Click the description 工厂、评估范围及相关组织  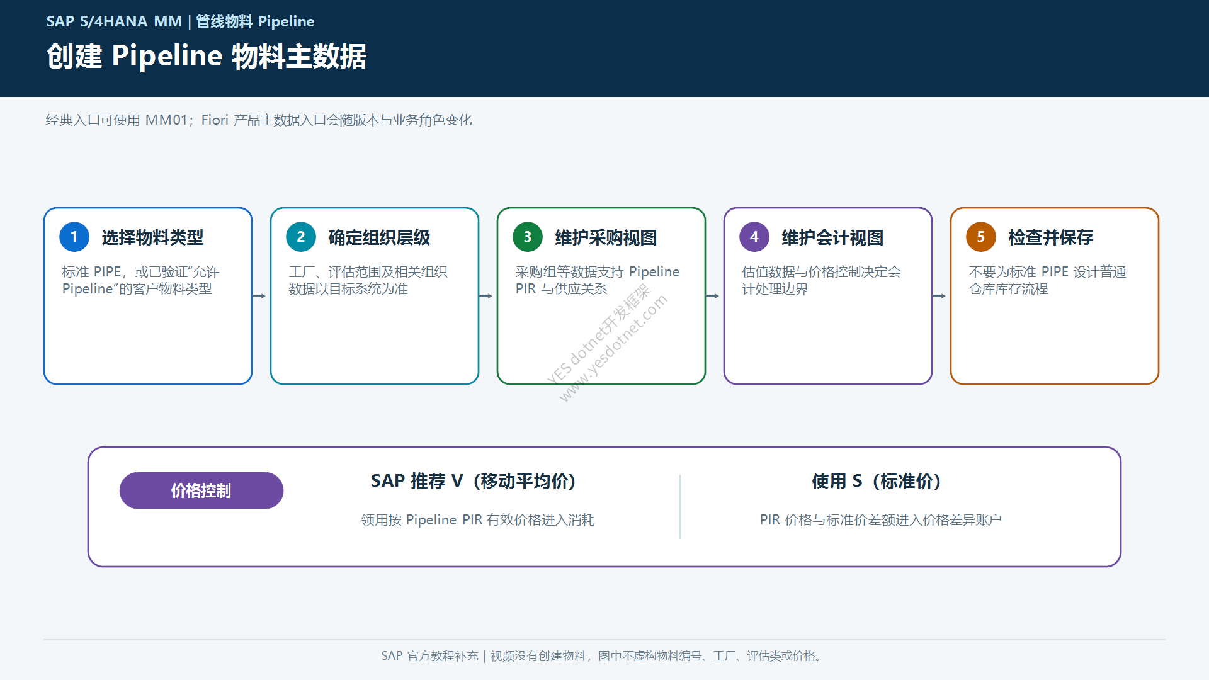pyautogui.click(x=368, y=272)
